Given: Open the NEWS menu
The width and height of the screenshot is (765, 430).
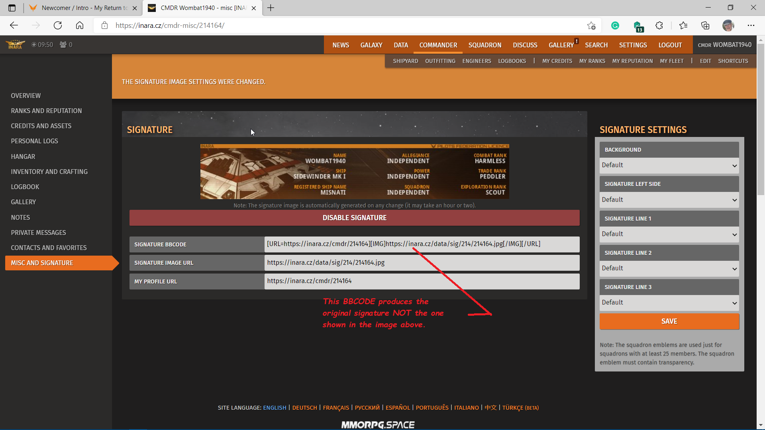Looking at the screenshot, I should pos(341,45).
